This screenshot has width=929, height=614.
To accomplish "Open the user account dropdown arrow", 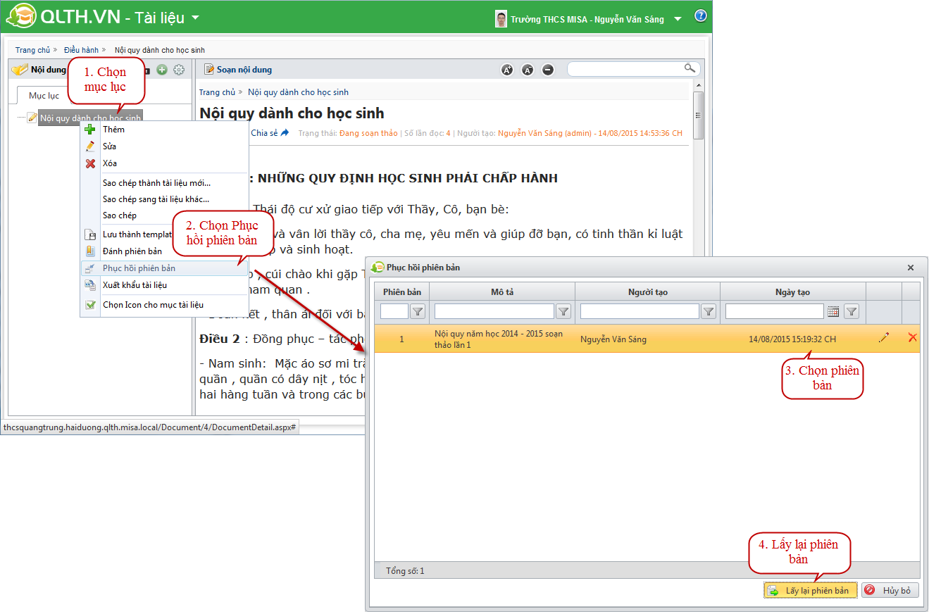I will point(678,19).
